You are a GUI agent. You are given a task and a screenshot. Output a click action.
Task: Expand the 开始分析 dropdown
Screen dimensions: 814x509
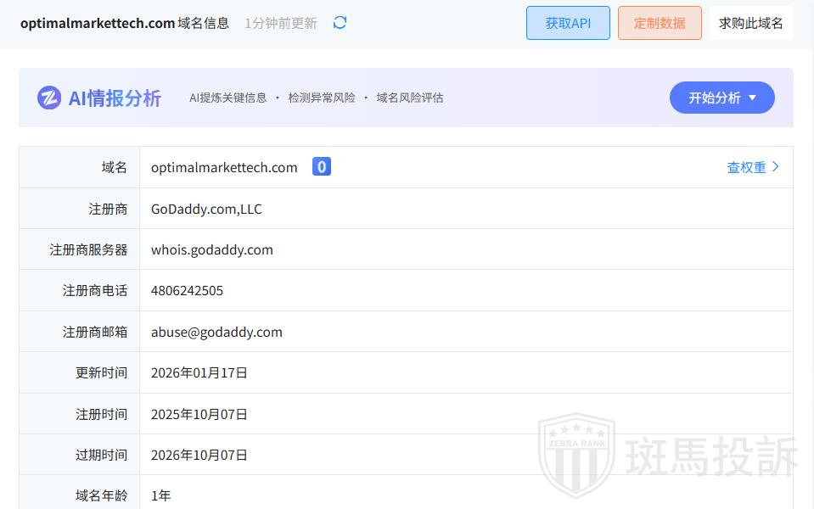click(x=721, y=98)
